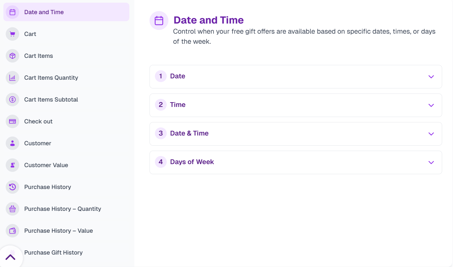Viewport: 460px width, 267px height.
Task: Click the wallet icon for Purchase History – Value
Action: (x=12, y=231)
